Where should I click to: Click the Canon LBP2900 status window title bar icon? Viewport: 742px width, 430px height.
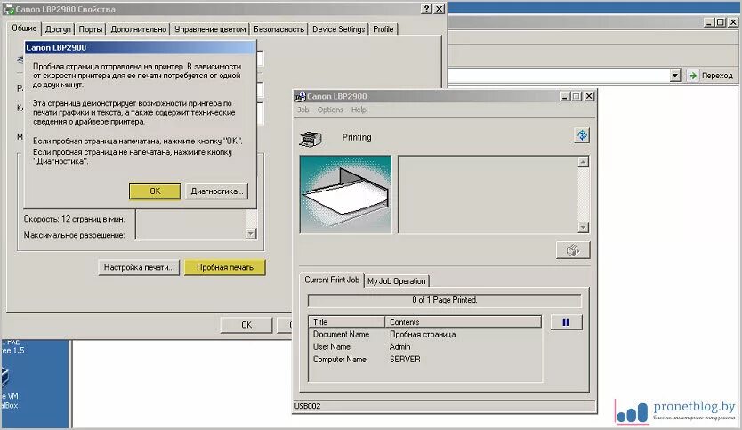pos(300,96)
